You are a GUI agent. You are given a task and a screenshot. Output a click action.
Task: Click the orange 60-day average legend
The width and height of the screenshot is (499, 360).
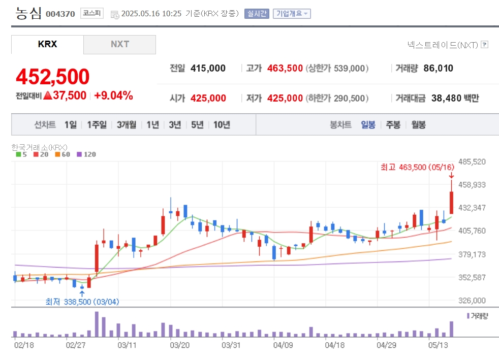coord(63,154)
